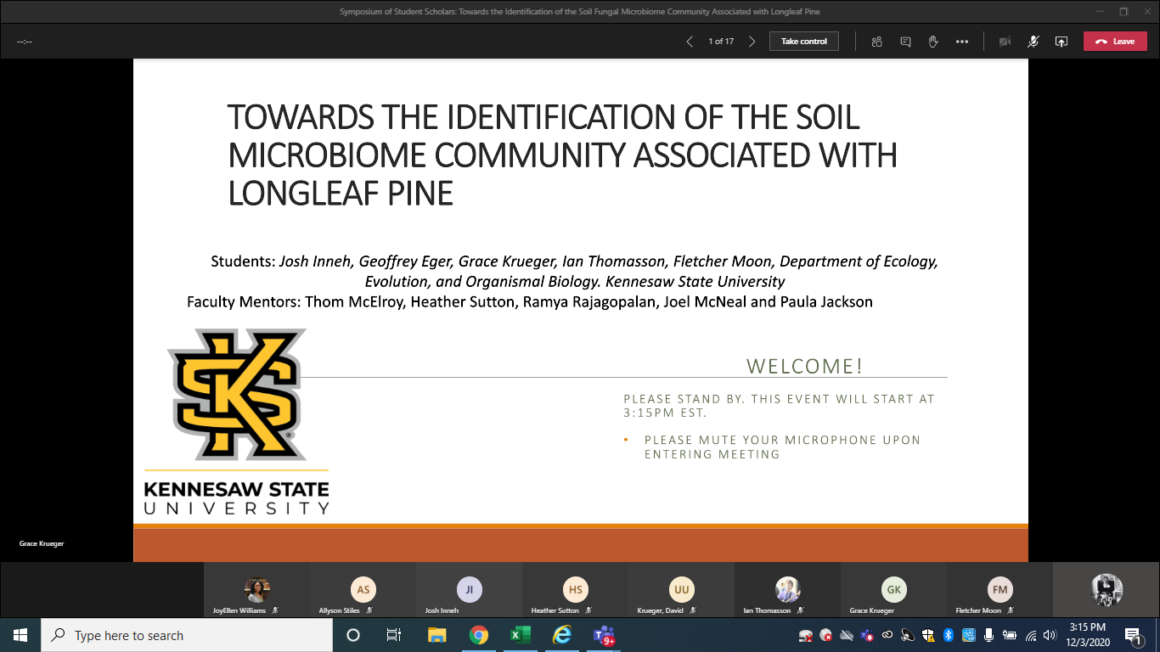Open Excel from the taskbar
The image size is (1160, 652).
tap(520, 635)
